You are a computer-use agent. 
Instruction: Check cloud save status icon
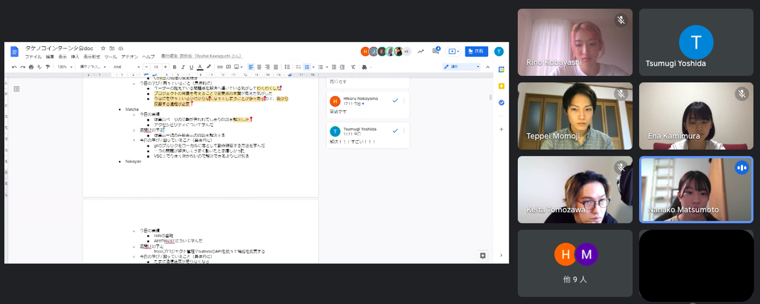pyautogui.click(x=121, y=48)
